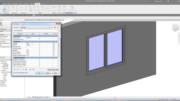Click Cancel in Family Types dialog
This screenshot has width=180, height=101.
point(47,73)
